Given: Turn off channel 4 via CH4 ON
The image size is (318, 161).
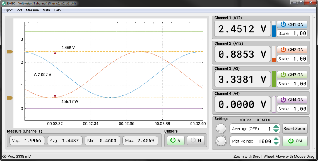Looking at the screenshot, I should point(292,100).
